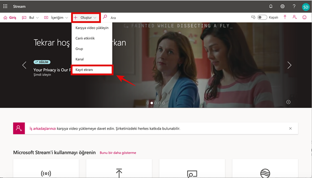The height and width of the screenshot is (178, 312).
Task: Open the app launcher waffle icon
Action: (5, 7)
